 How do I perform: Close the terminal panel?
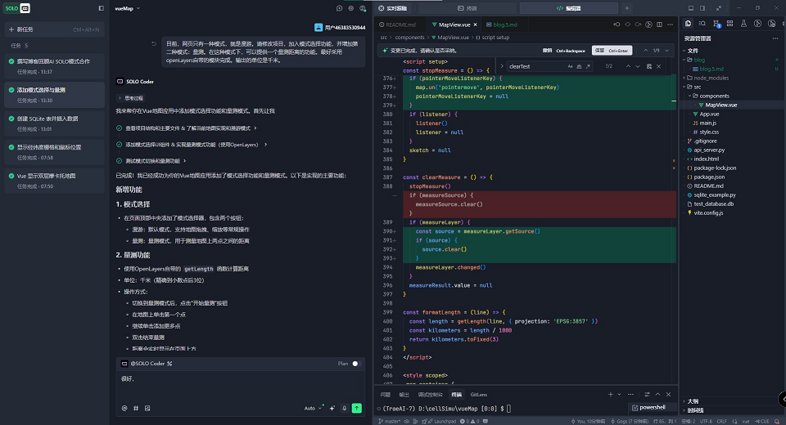pos(668,395)
